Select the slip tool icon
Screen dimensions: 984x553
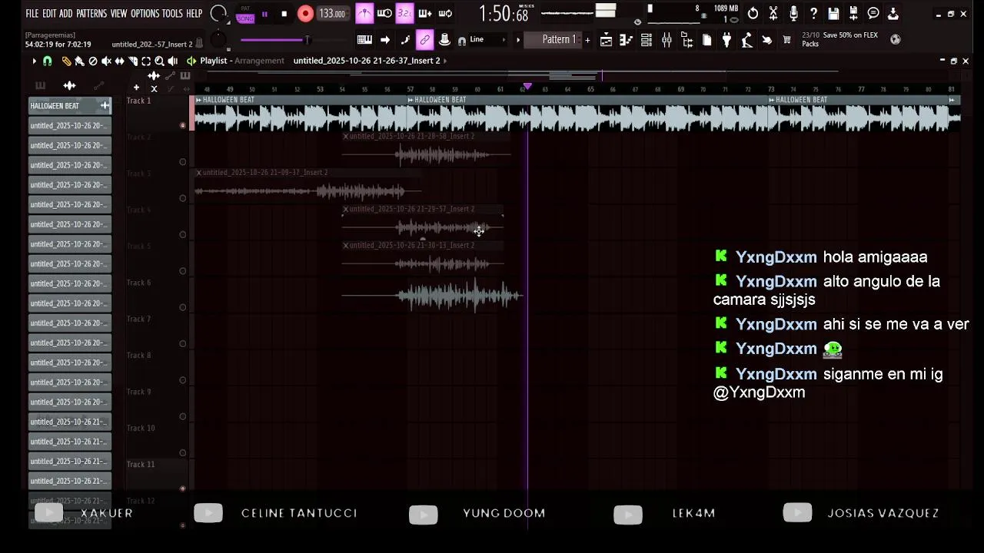[x=119, y=61]
